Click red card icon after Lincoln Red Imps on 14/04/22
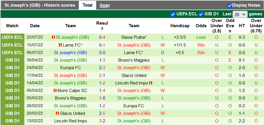The height and width of the screenshot is (125, 264). 151,83
